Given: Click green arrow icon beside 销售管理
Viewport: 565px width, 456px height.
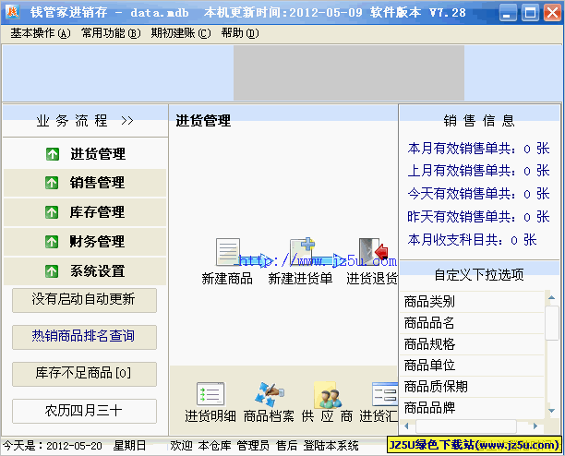Looking at the screenshot, I should [52, 183].
